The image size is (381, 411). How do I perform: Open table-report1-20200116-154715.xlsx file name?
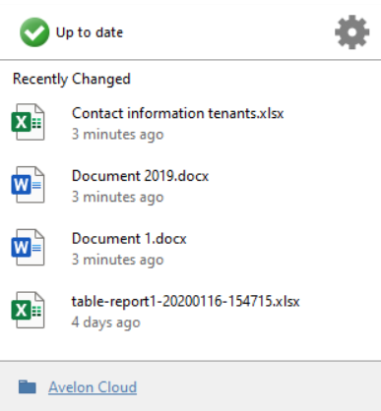tap(185, 301)
